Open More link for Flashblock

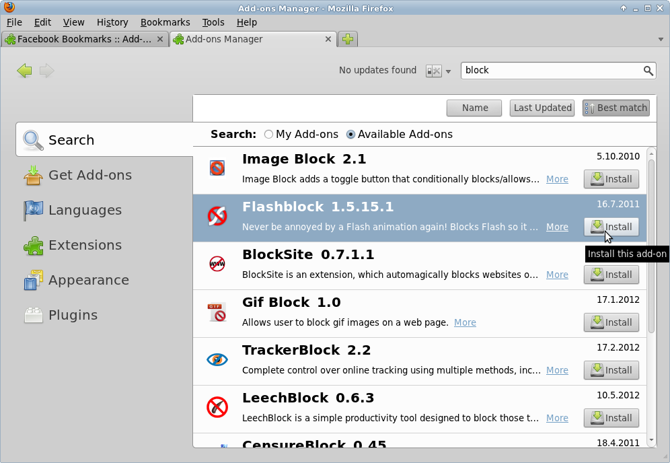pos(557,227)
